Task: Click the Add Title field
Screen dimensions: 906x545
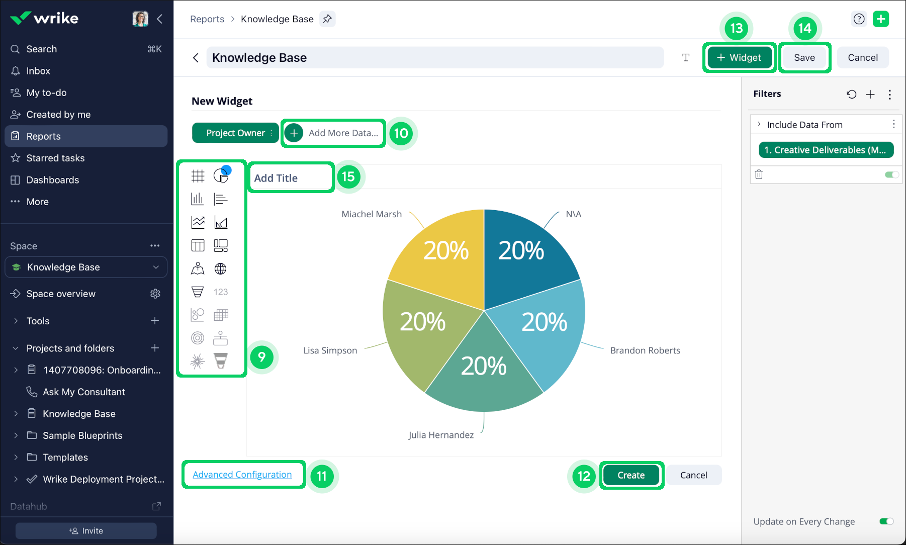Action: 290,178
